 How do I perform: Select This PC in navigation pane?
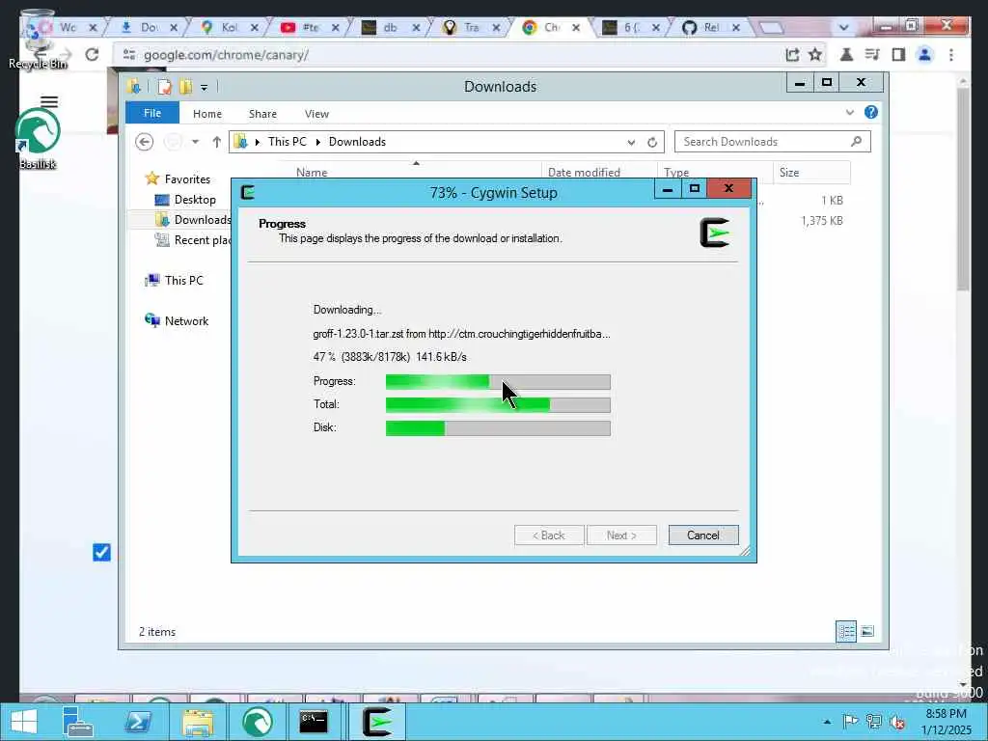[x=184, y=281]
